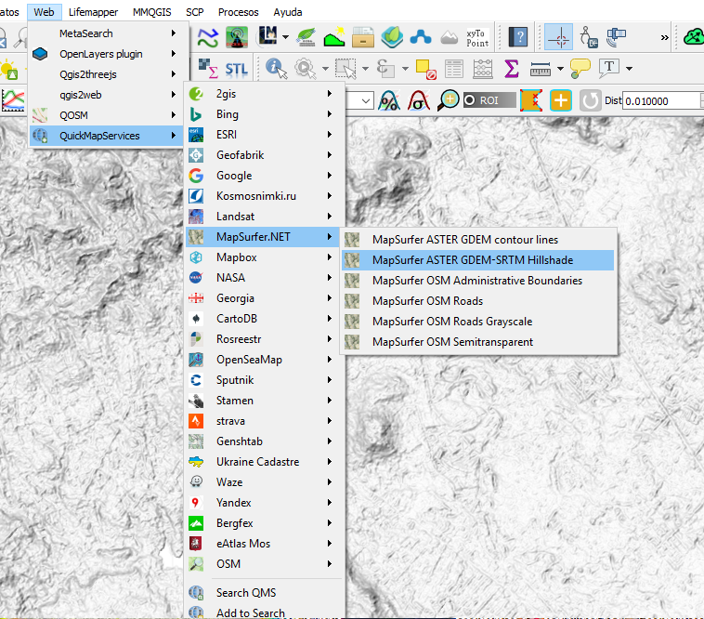Open the NASA services submenu

pyautogui.click(x=265, y=278)
